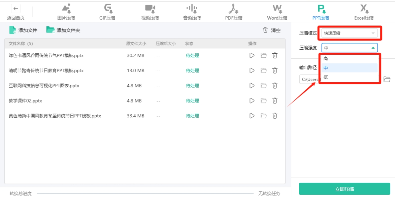Click the 立即压缩 button
Viewport: 395px width, 197px height.
point(345,189)
